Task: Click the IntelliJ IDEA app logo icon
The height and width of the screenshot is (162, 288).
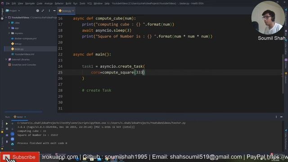Action: tap(2, 3)
